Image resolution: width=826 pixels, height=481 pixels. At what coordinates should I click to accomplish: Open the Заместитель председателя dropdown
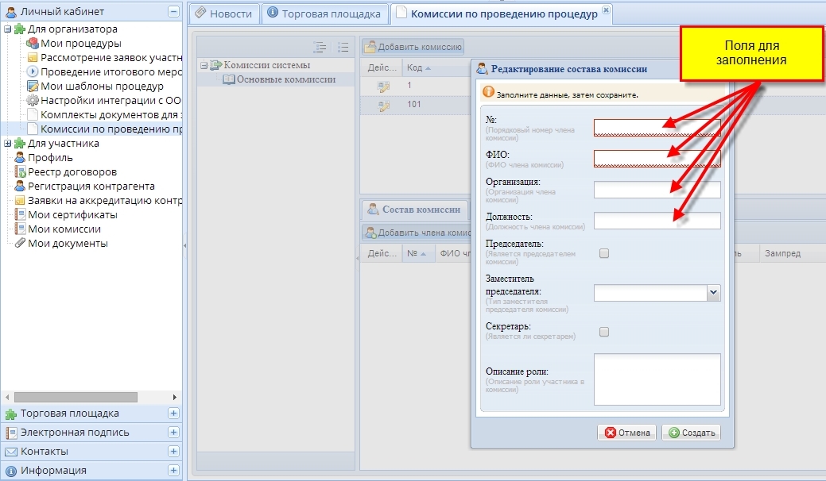pos(712,293)
